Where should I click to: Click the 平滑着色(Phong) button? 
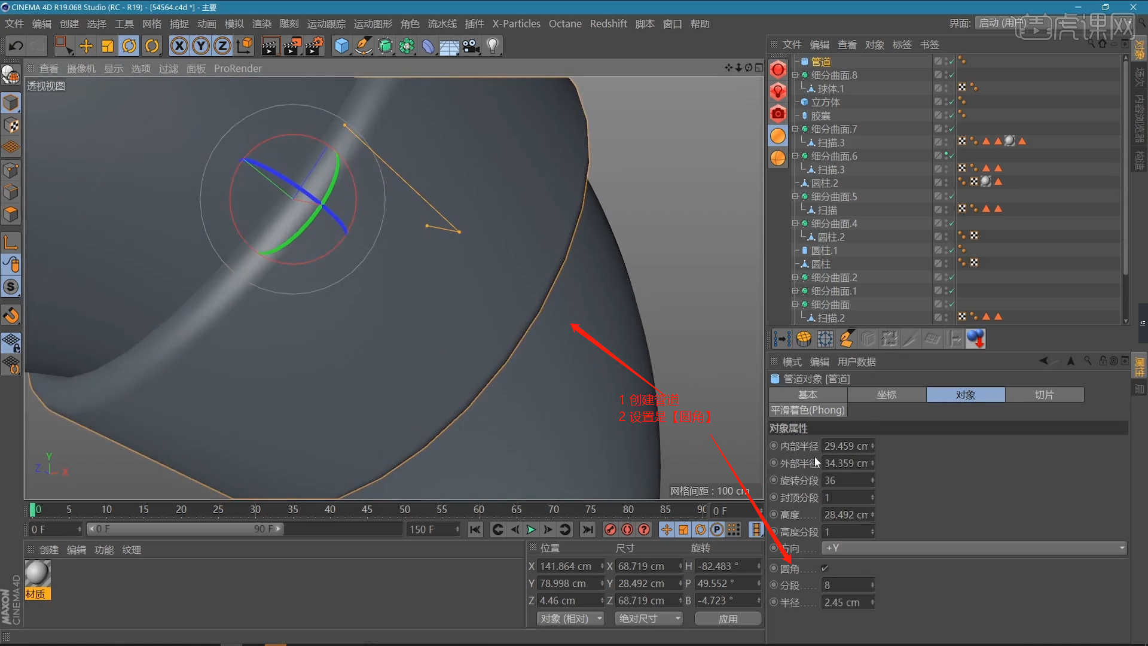point(807,410)
